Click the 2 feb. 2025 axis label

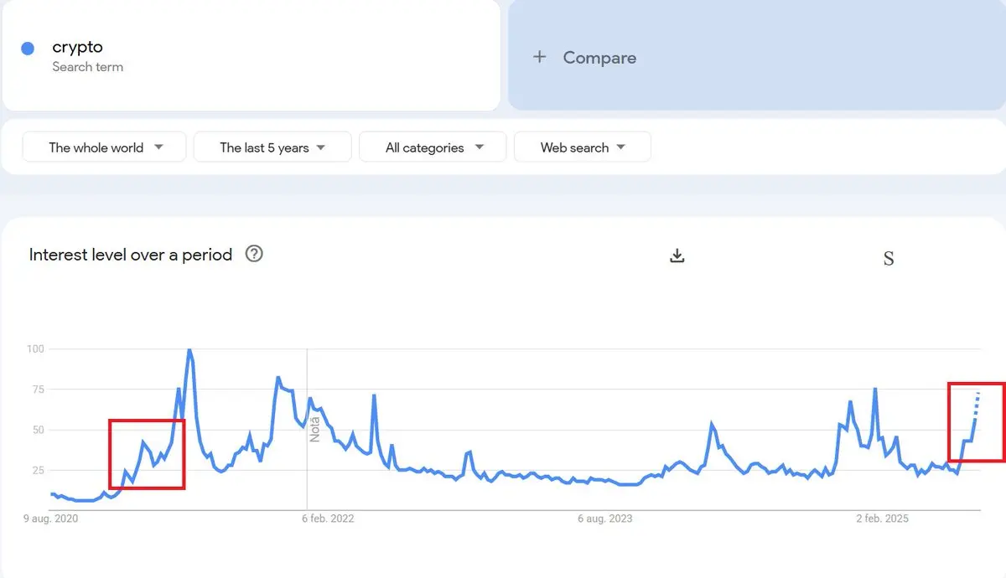pos(882,519)
